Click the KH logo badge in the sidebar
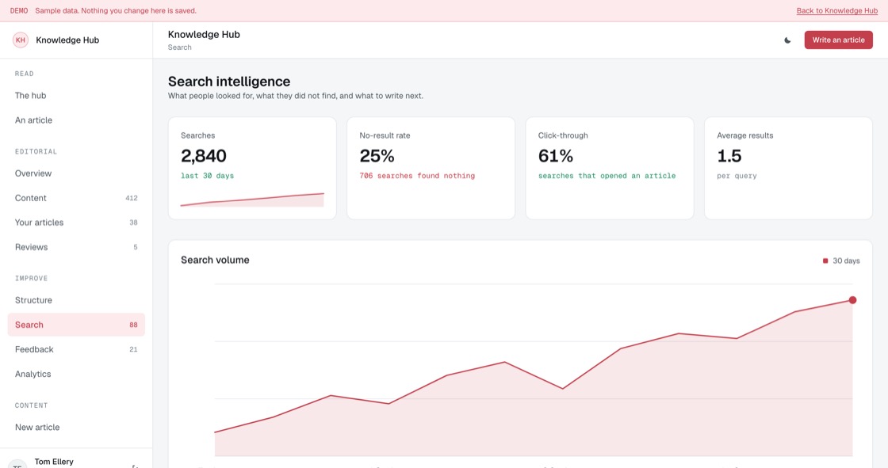 click(21, 40)
